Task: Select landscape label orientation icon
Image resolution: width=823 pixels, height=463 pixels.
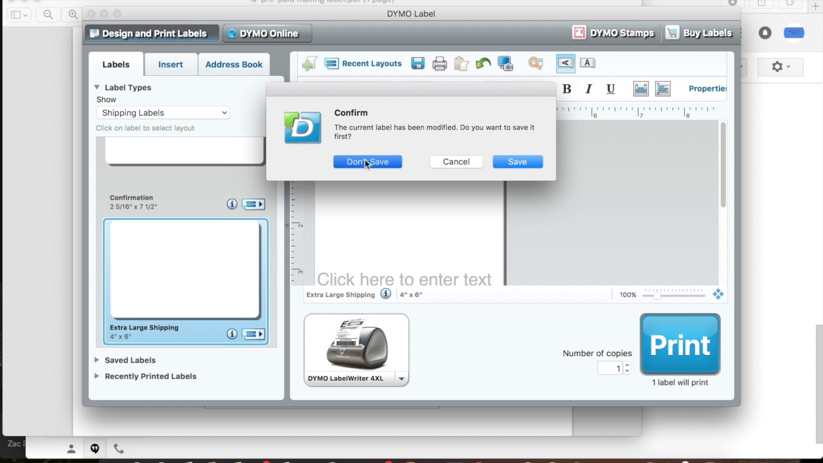Action: (566, 63)
